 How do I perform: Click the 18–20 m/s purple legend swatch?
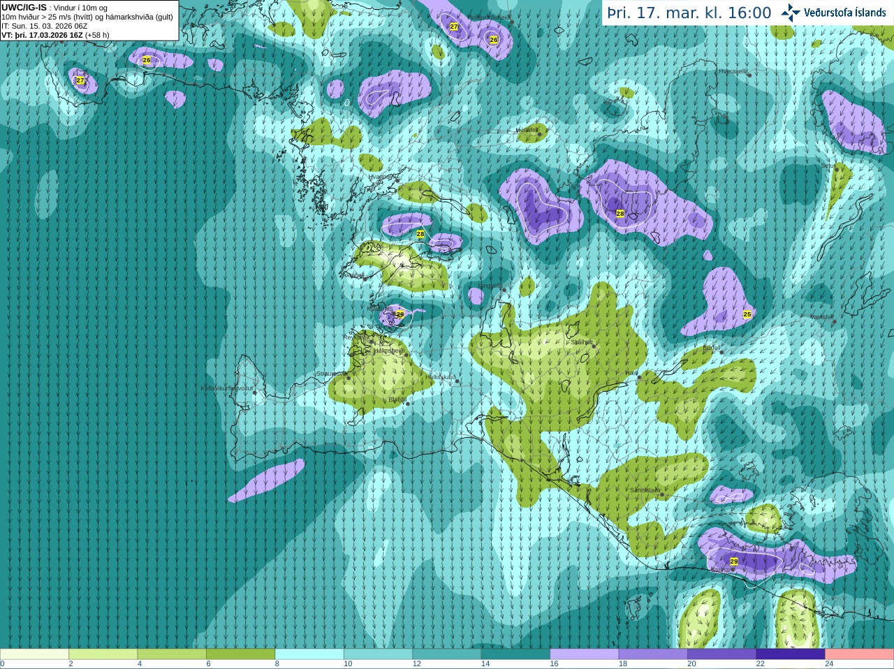click(x=653, y=654)
